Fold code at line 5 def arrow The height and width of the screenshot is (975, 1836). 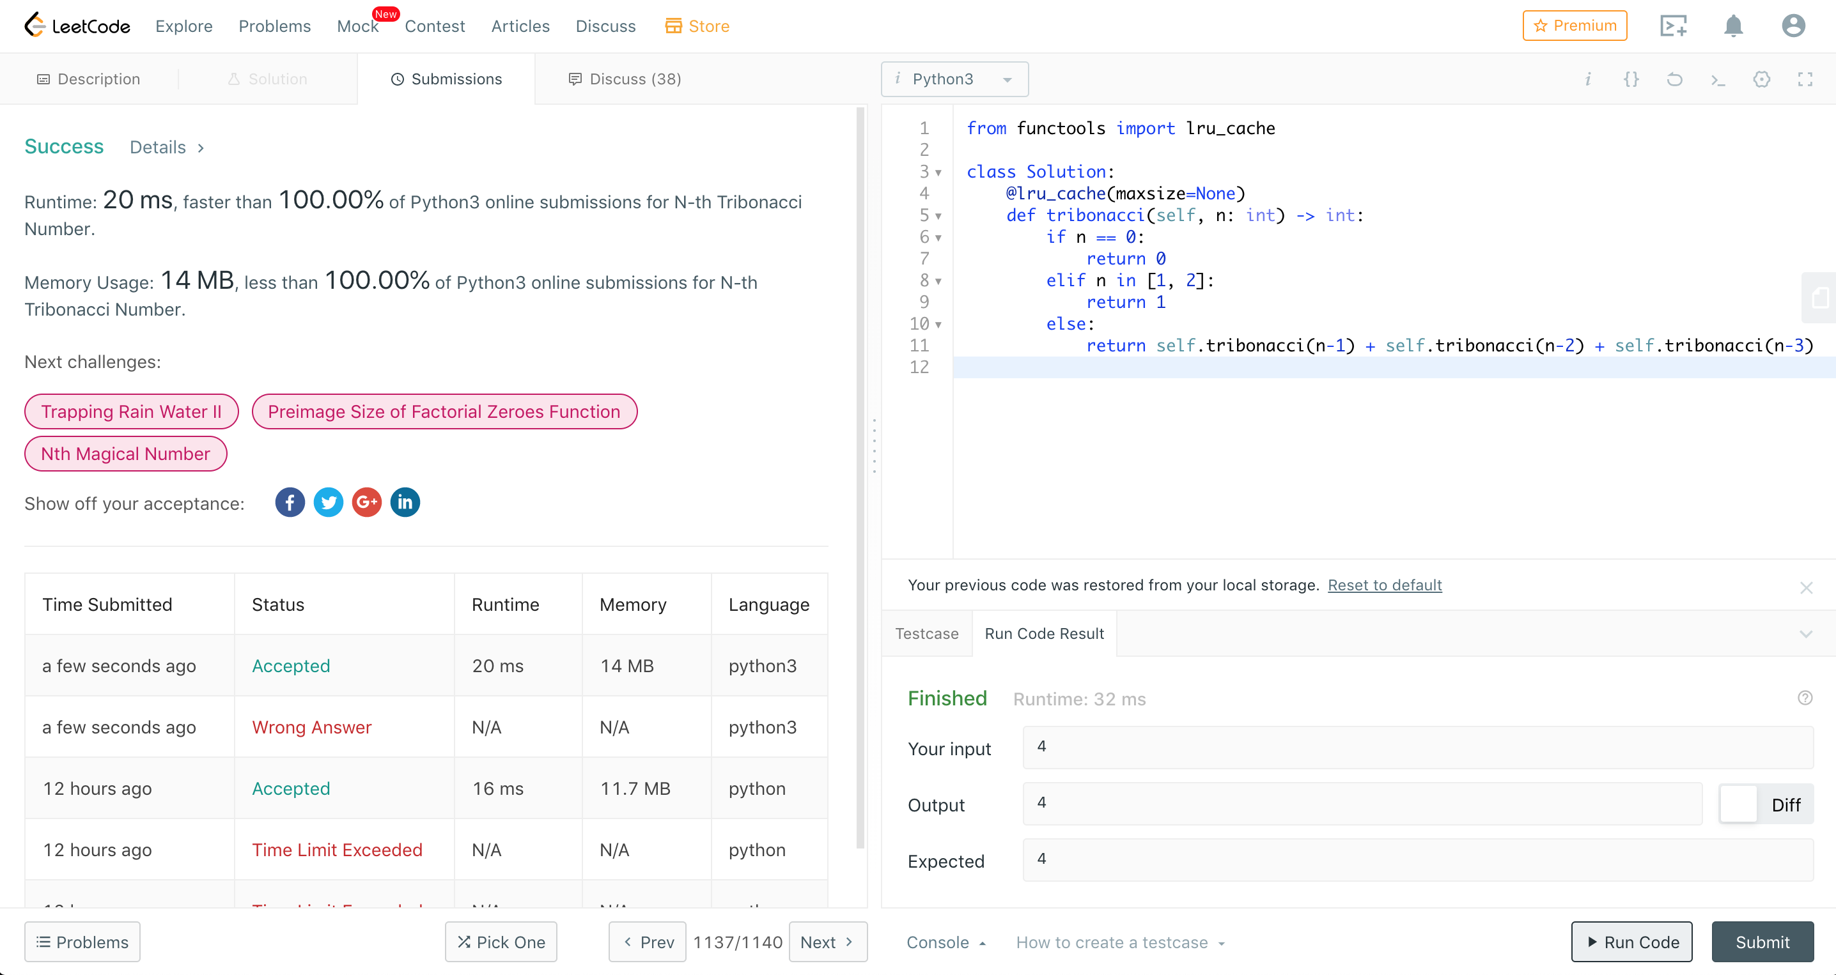coord(938,216)
